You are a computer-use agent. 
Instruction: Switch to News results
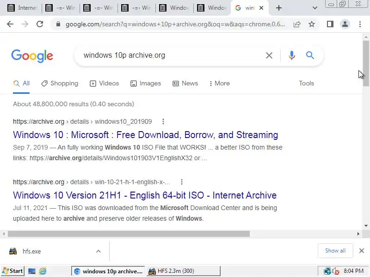pos(185,84)
